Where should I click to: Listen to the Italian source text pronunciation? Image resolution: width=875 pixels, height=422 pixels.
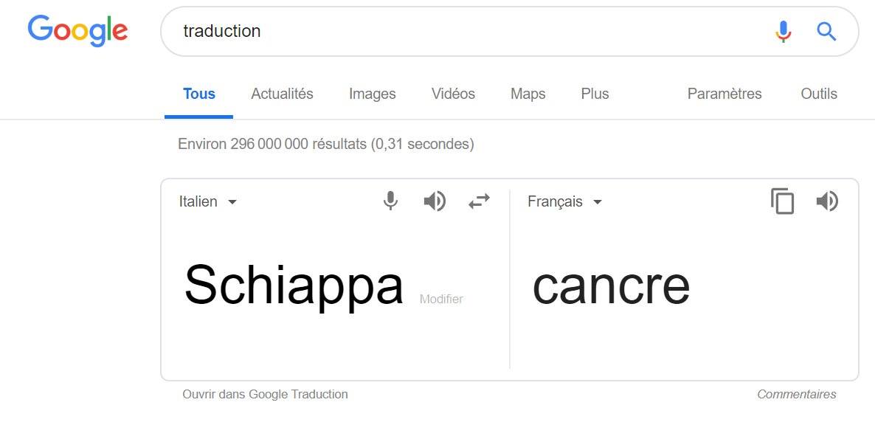(x=435, y=201)
